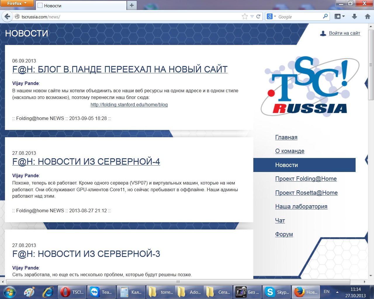Open the downloads arrow button
Image resolution: width=374 pixels, height=299 pixels.
coord(354,17)
